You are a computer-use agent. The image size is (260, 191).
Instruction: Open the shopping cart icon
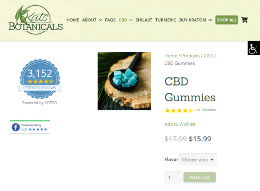pos(244,20)
